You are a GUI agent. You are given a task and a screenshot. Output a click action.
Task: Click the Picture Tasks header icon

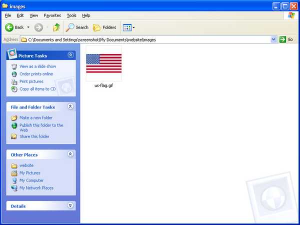12,54
